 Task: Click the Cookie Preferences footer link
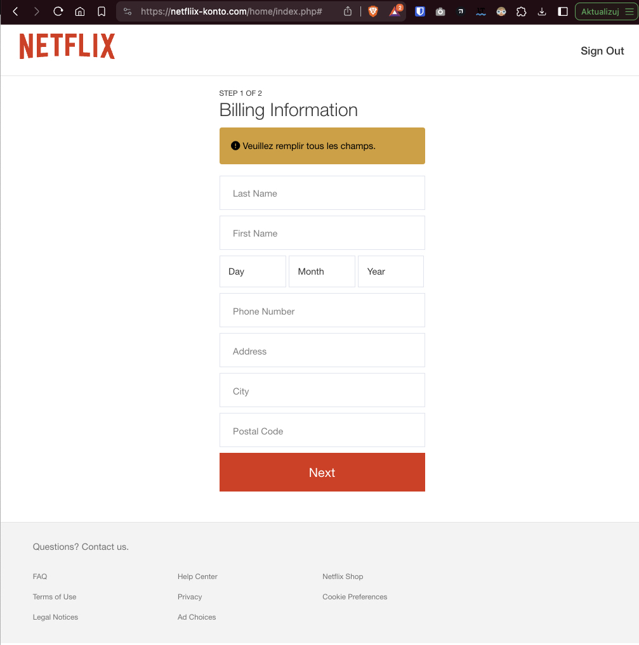(x=355, y=597)
